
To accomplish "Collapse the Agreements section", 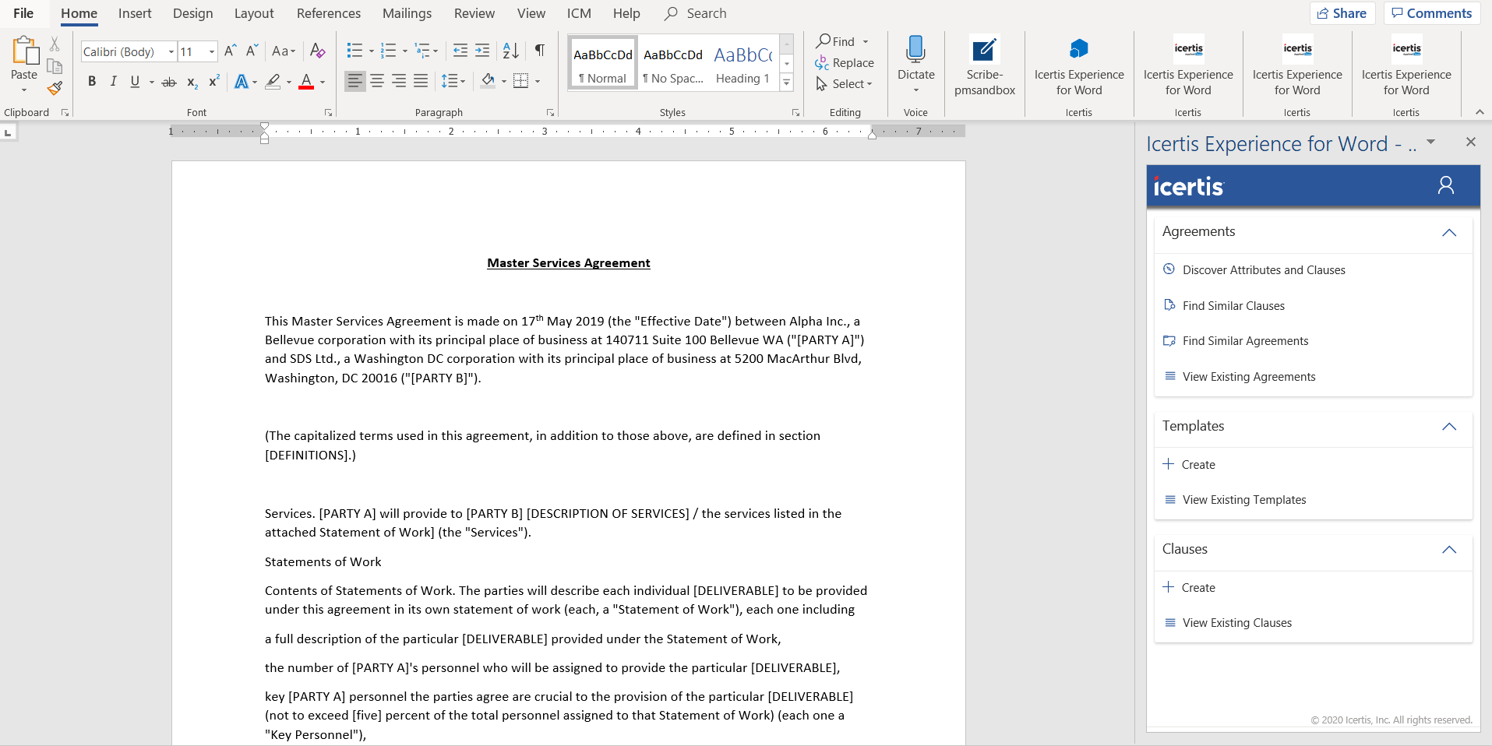I will [x=1448, y=232].
